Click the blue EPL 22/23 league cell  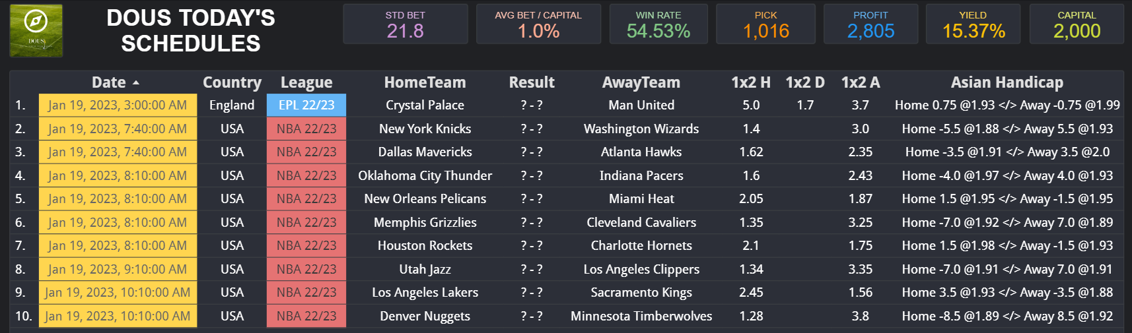point(306,106)
